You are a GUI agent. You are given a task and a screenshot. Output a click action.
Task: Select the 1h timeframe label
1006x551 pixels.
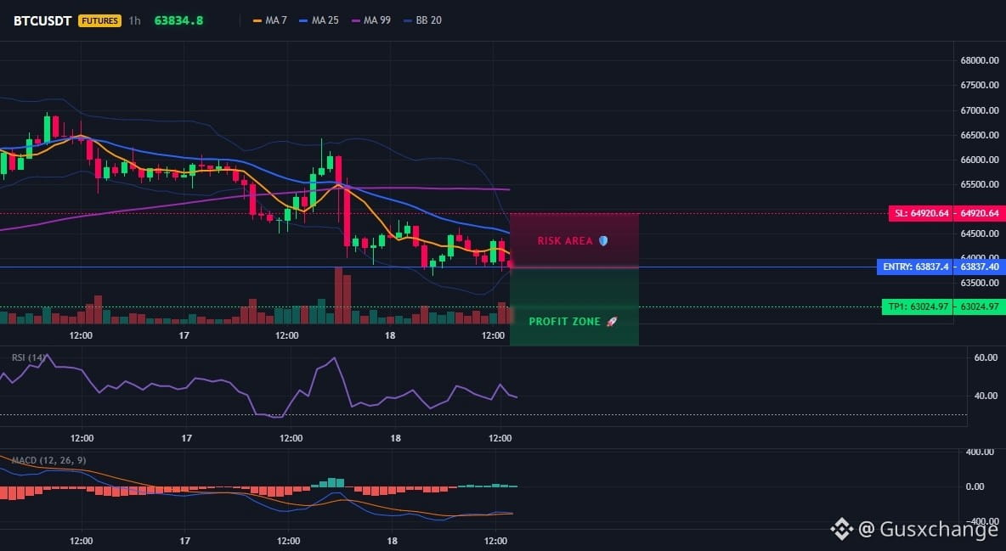pyautogui.click(x=134, y=20)
